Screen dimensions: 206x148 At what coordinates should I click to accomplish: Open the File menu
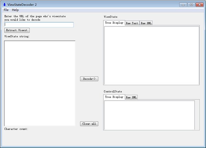[6, 10]
